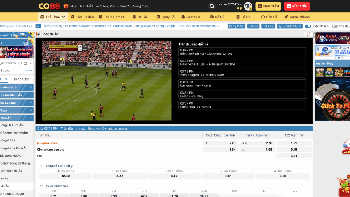Open the Game Bài menu
This screenshot has height=197, width=350.
[191, 17]
